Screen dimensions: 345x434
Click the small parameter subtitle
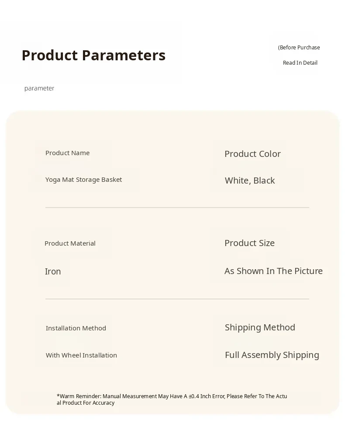pos(39,88)
